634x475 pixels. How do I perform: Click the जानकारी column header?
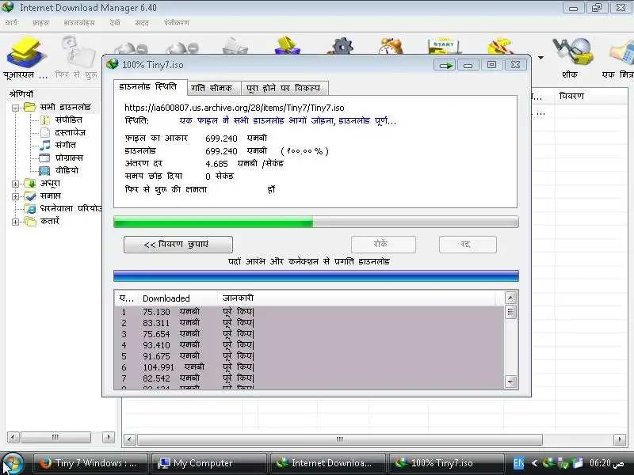point(356,298)
